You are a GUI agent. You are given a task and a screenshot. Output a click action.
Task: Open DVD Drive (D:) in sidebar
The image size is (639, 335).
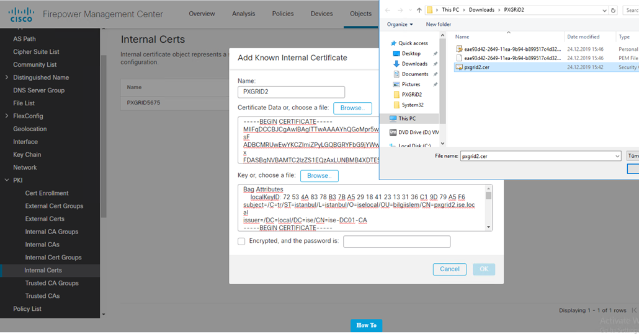[x=414, y=132]
